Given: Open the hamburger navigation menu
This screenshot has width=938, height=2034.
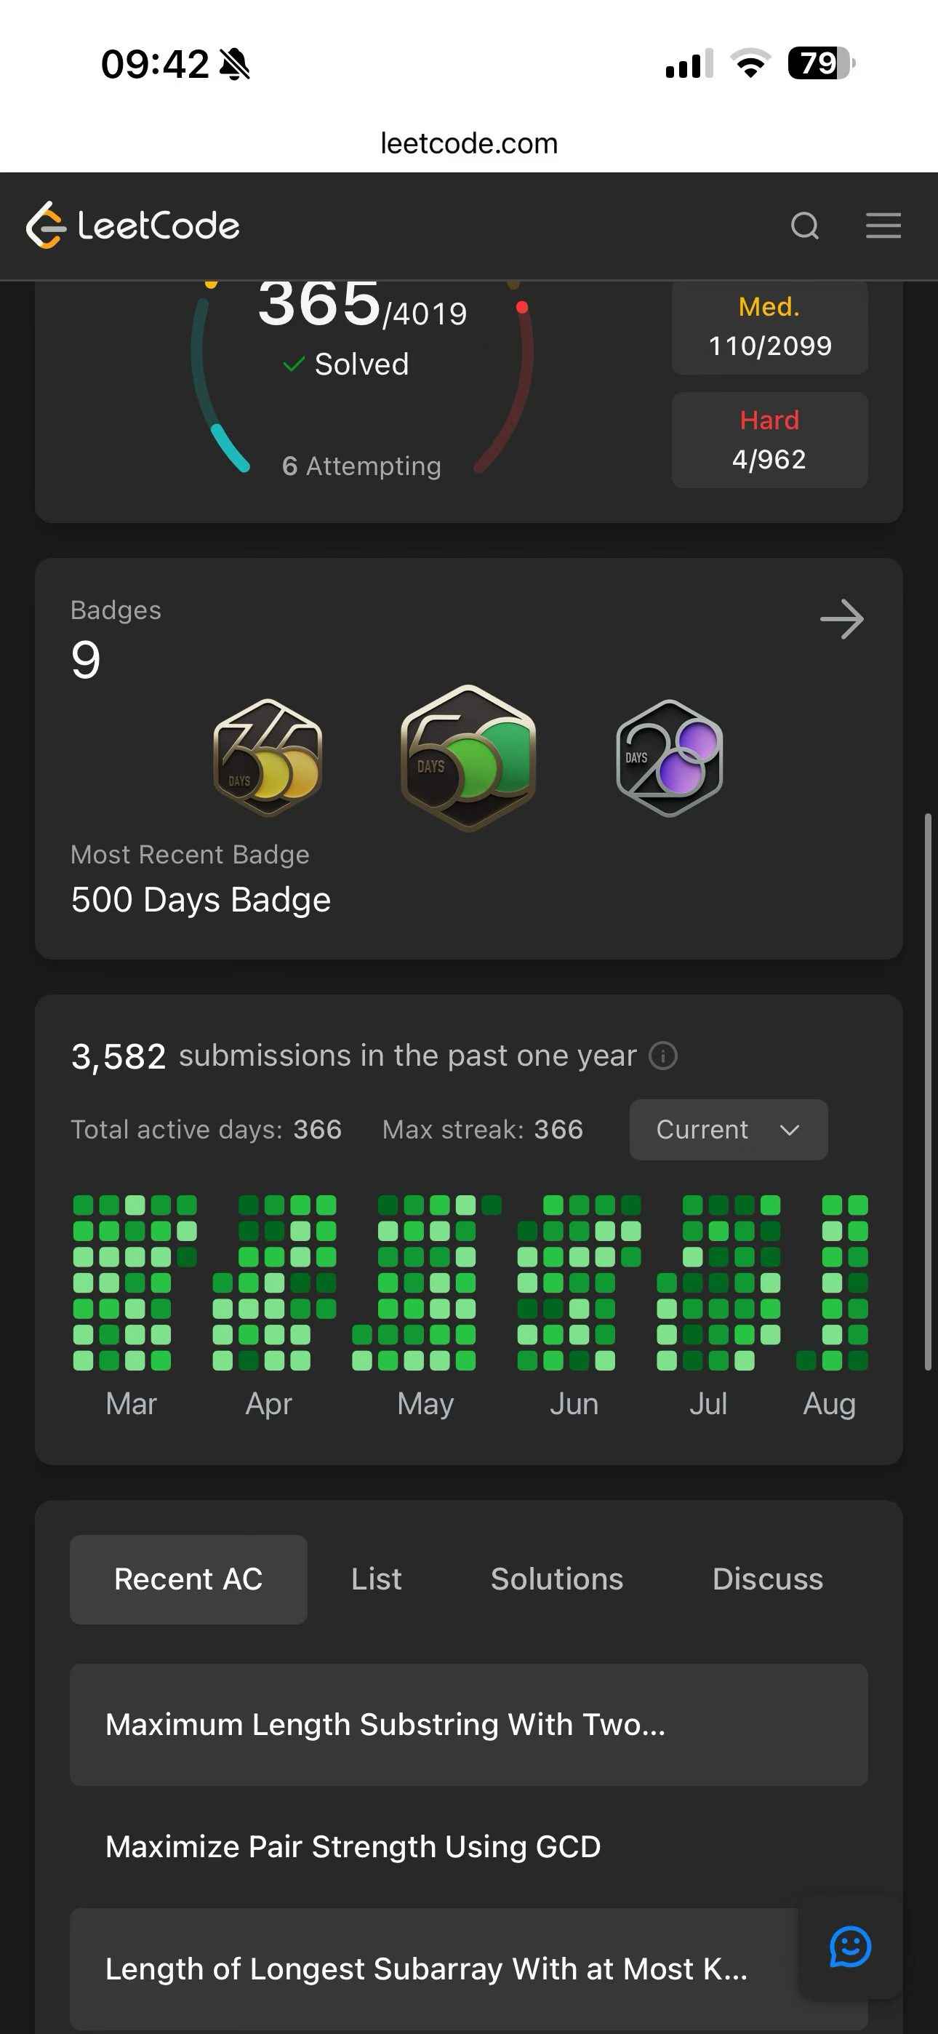Looking at the screenshot, I should (883, 226).
